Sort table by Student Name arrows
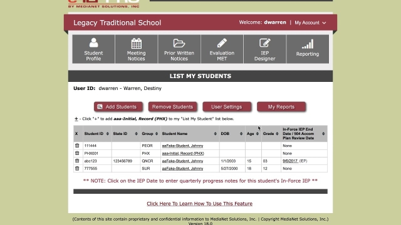Image resolution: width=401 pixels, height=225 pixels. tap(215, 134)
